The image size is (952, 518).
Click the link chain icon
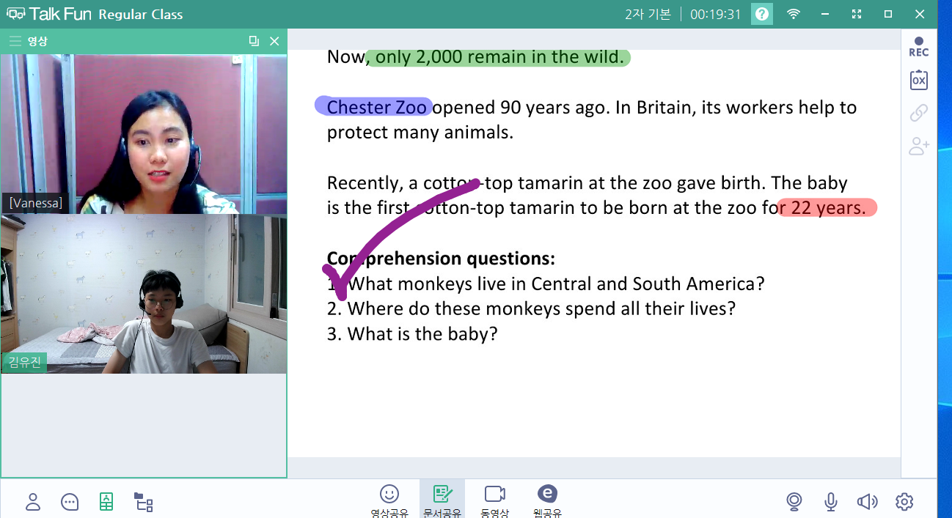coord(918,113)
